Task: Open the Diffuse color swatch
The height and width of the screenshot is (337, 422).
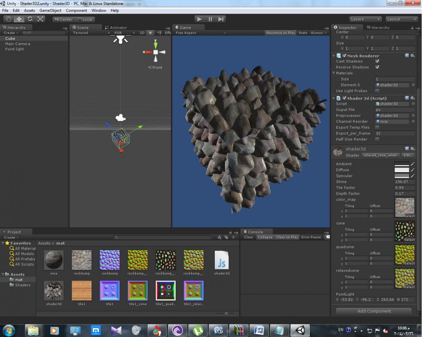Action: pyautogui.click(x=401, y=170)
